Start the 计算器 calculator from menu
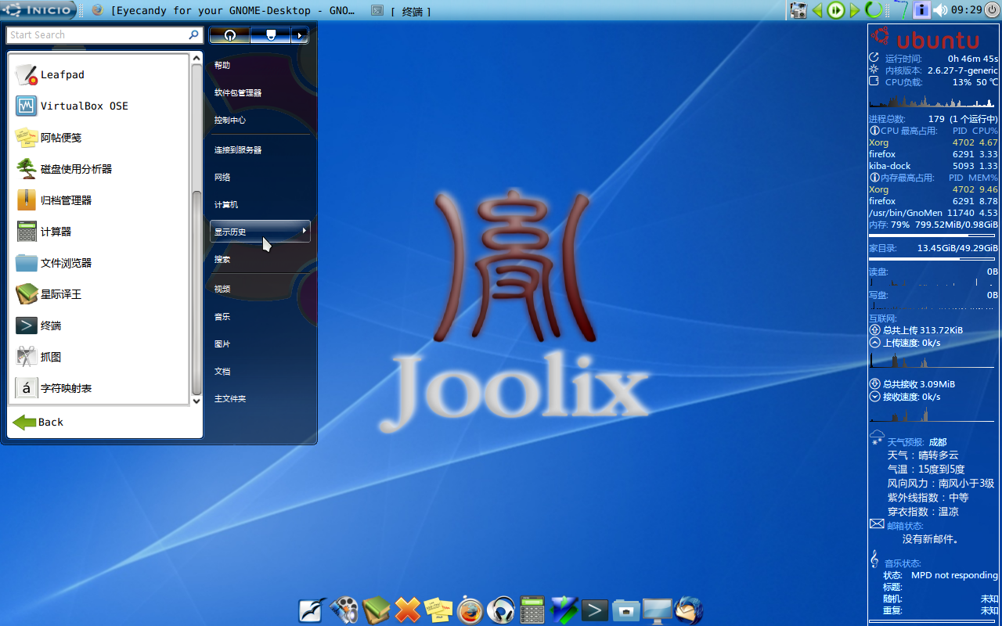The width and height of the screenshot is (1002, 626). [x=99, y=231]
